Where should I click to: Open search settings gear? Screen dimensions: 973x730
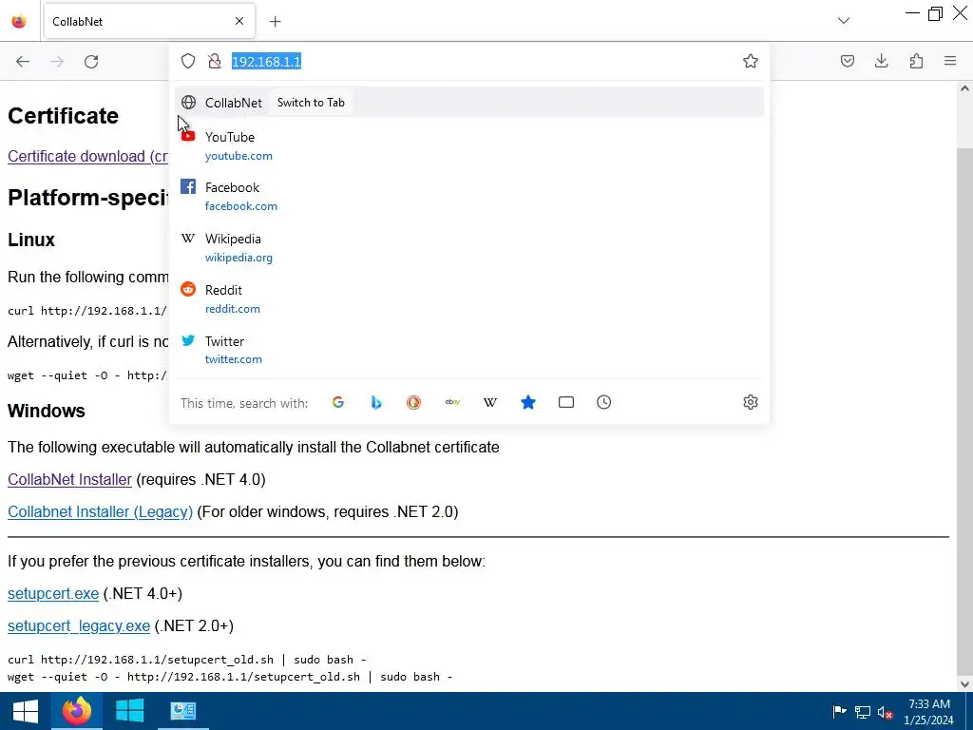751,402
